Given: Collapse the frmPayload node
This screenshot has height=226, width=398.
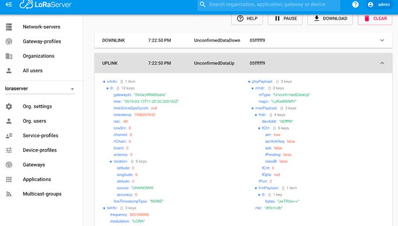Looking at the screenshot, I should point(256,188).
